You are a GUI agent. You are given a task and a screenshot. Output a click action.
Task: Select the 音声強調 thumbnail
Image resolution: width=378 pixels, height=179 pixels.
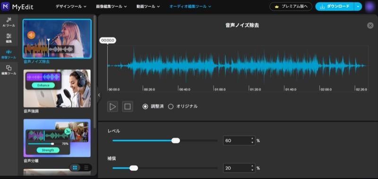coord(57,89)
